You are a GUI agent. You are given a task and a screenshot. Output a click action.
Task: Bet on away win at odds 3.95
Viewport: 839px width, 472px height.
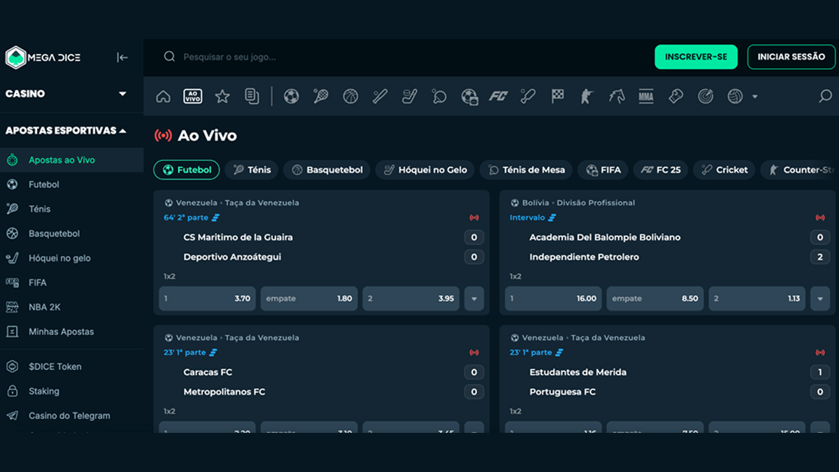pyautogui.click(x=411, y=299)
